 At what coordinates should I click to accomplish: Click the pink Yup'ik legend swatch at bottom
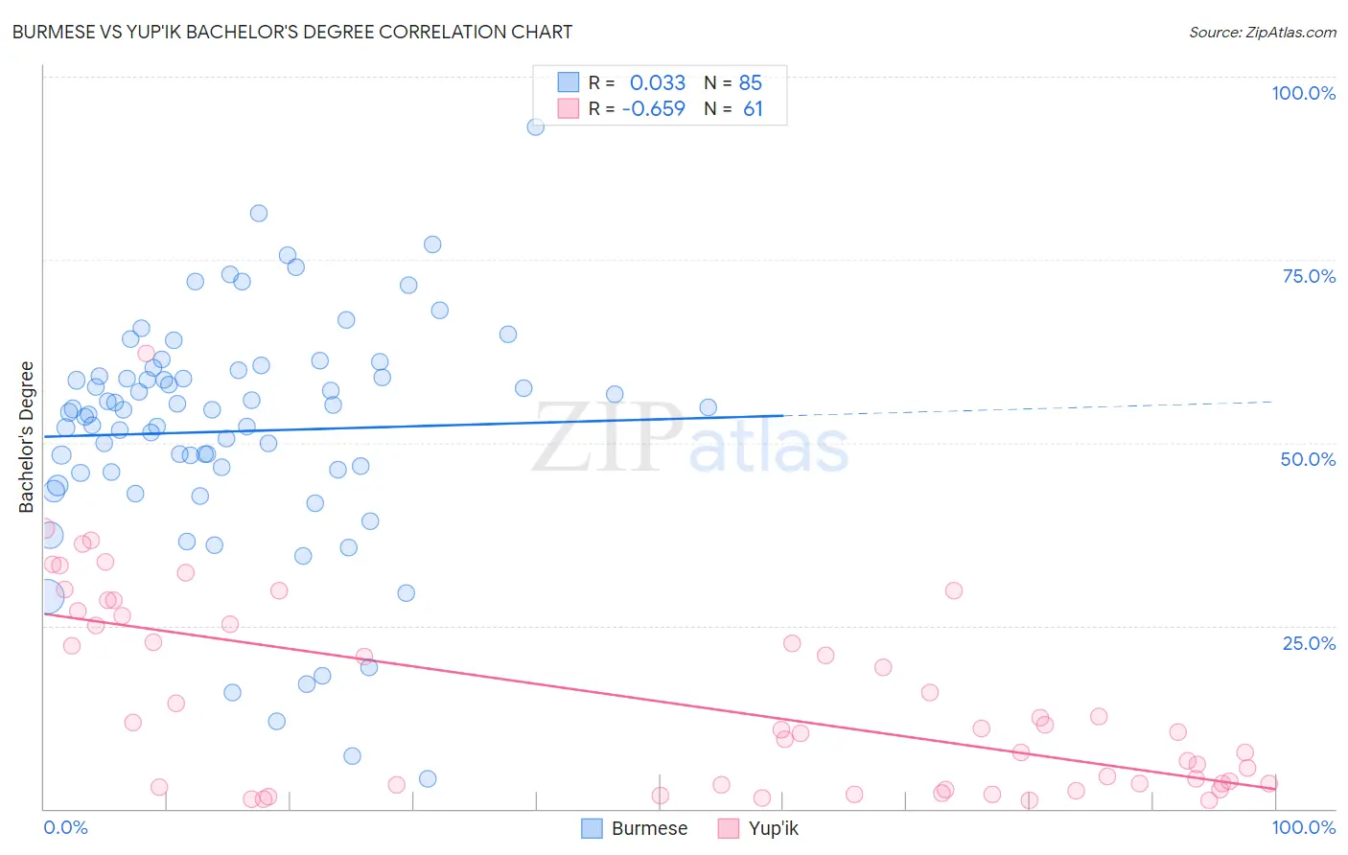tap(729, 828)
